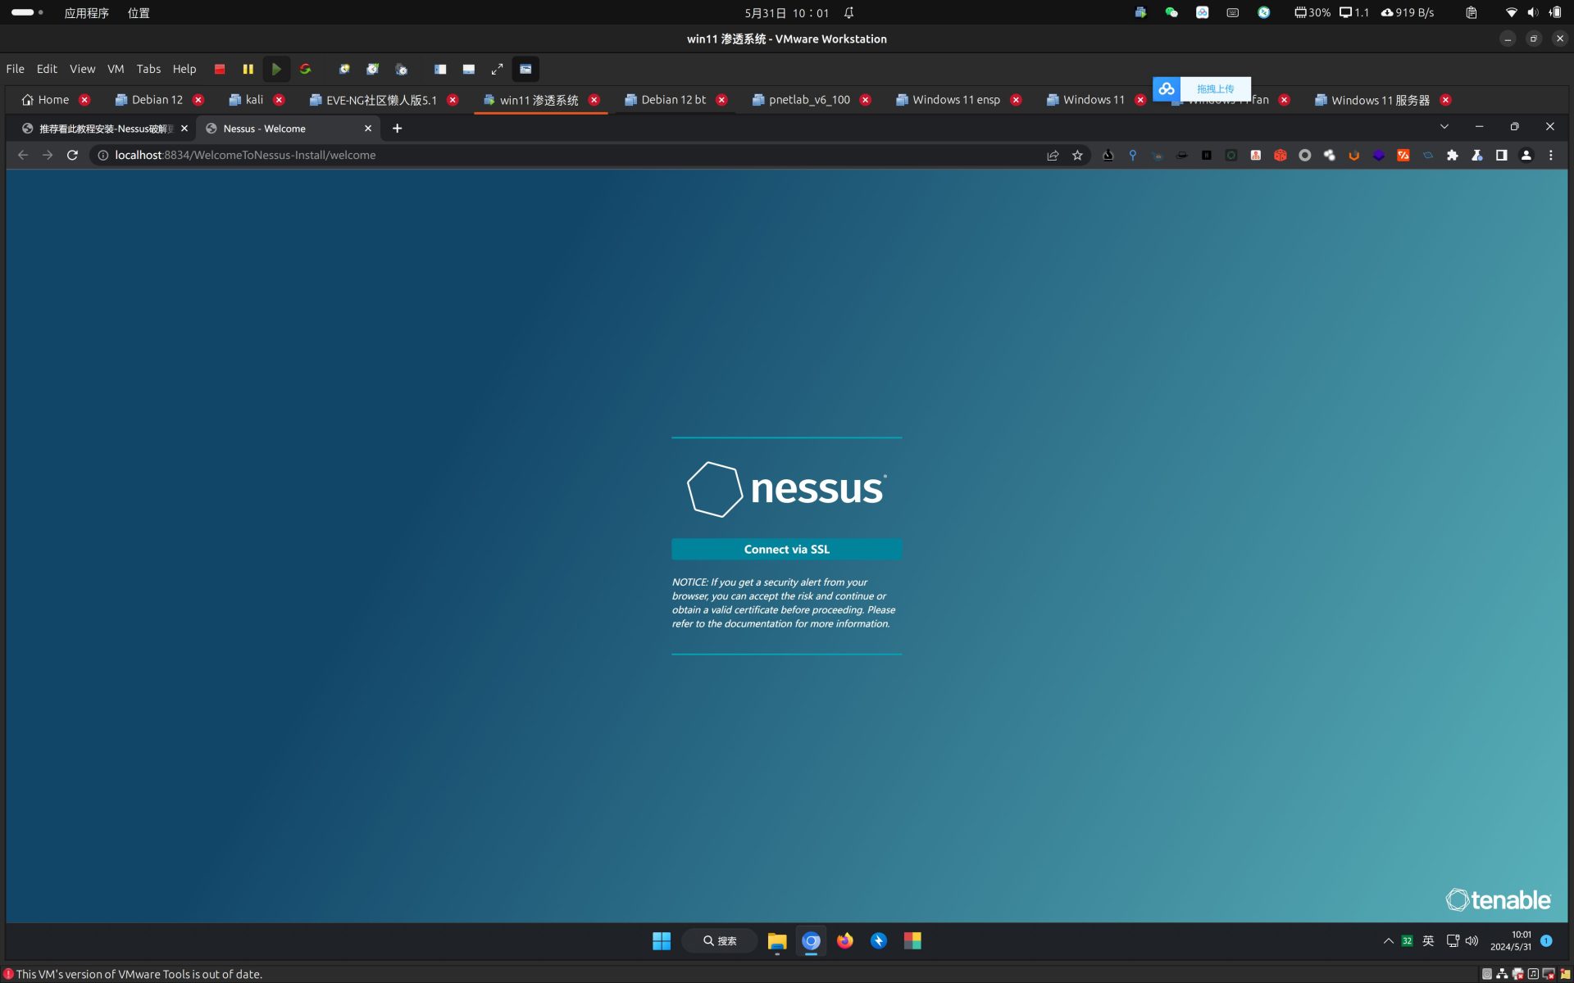This screenshot has height=983, width=1574.
Task: Open the VMware Help menu
Action: click(184, 69)
